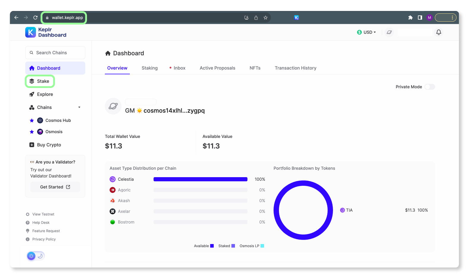Click the browser forward arrow
This screenshot has height=280, width=472.
pyautogui.click(x=26, y=18)
